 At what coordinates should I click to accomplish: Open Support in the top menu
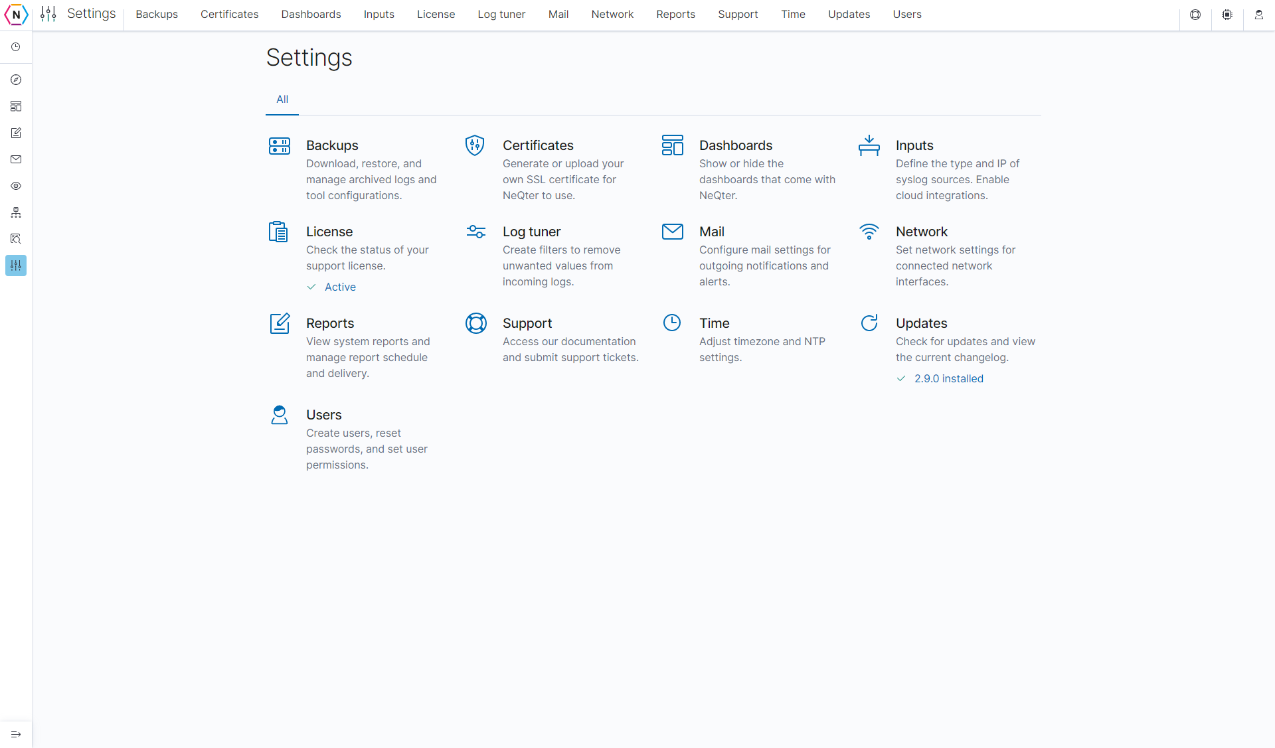point(738,15)
